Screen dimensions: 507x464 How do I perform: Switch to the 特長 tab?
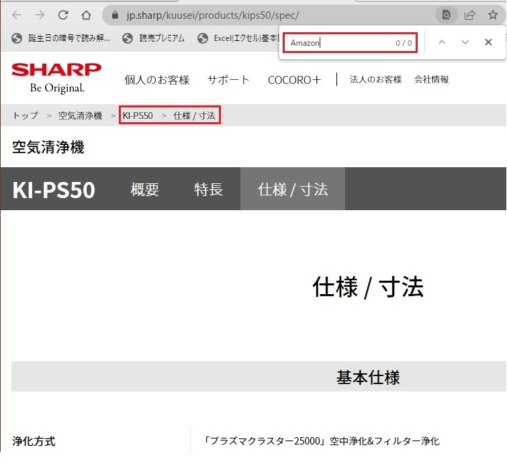point(209,189)
